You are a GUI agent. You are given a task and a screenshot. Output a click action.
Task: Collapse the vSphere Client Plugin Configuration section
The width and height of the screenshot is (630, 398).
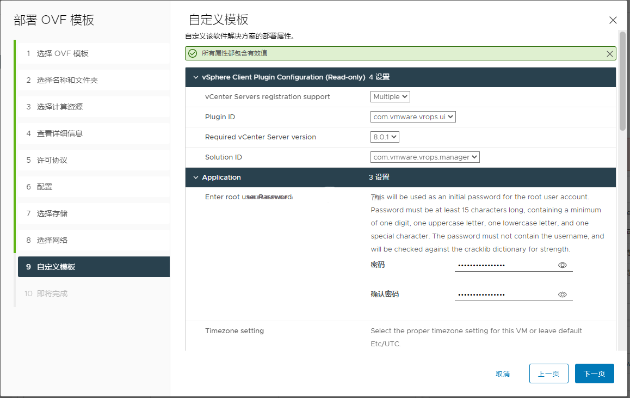[x=196, y=77]
